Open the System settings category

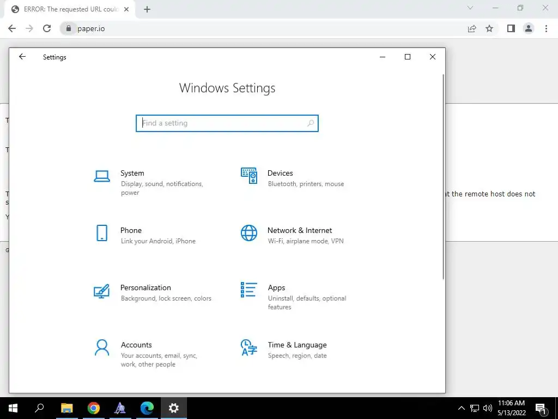(x=149, y=182)
